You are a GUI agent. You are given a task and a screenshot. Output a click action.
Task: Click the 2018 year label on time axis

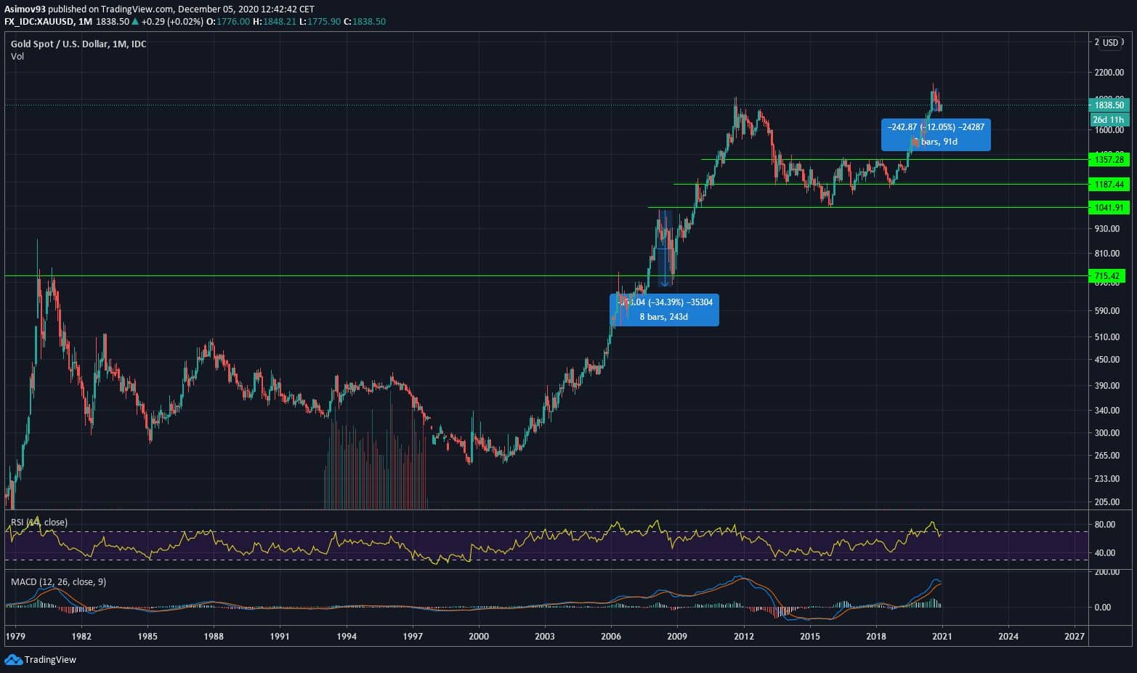point(876,637)
